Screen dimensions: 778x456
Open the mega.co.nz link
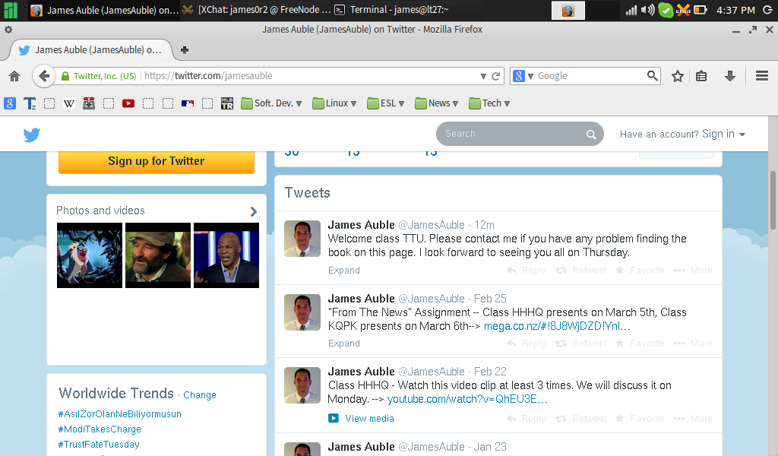coord(557,326)
